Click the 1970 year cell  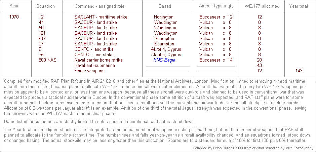click(x=14, y=17)
